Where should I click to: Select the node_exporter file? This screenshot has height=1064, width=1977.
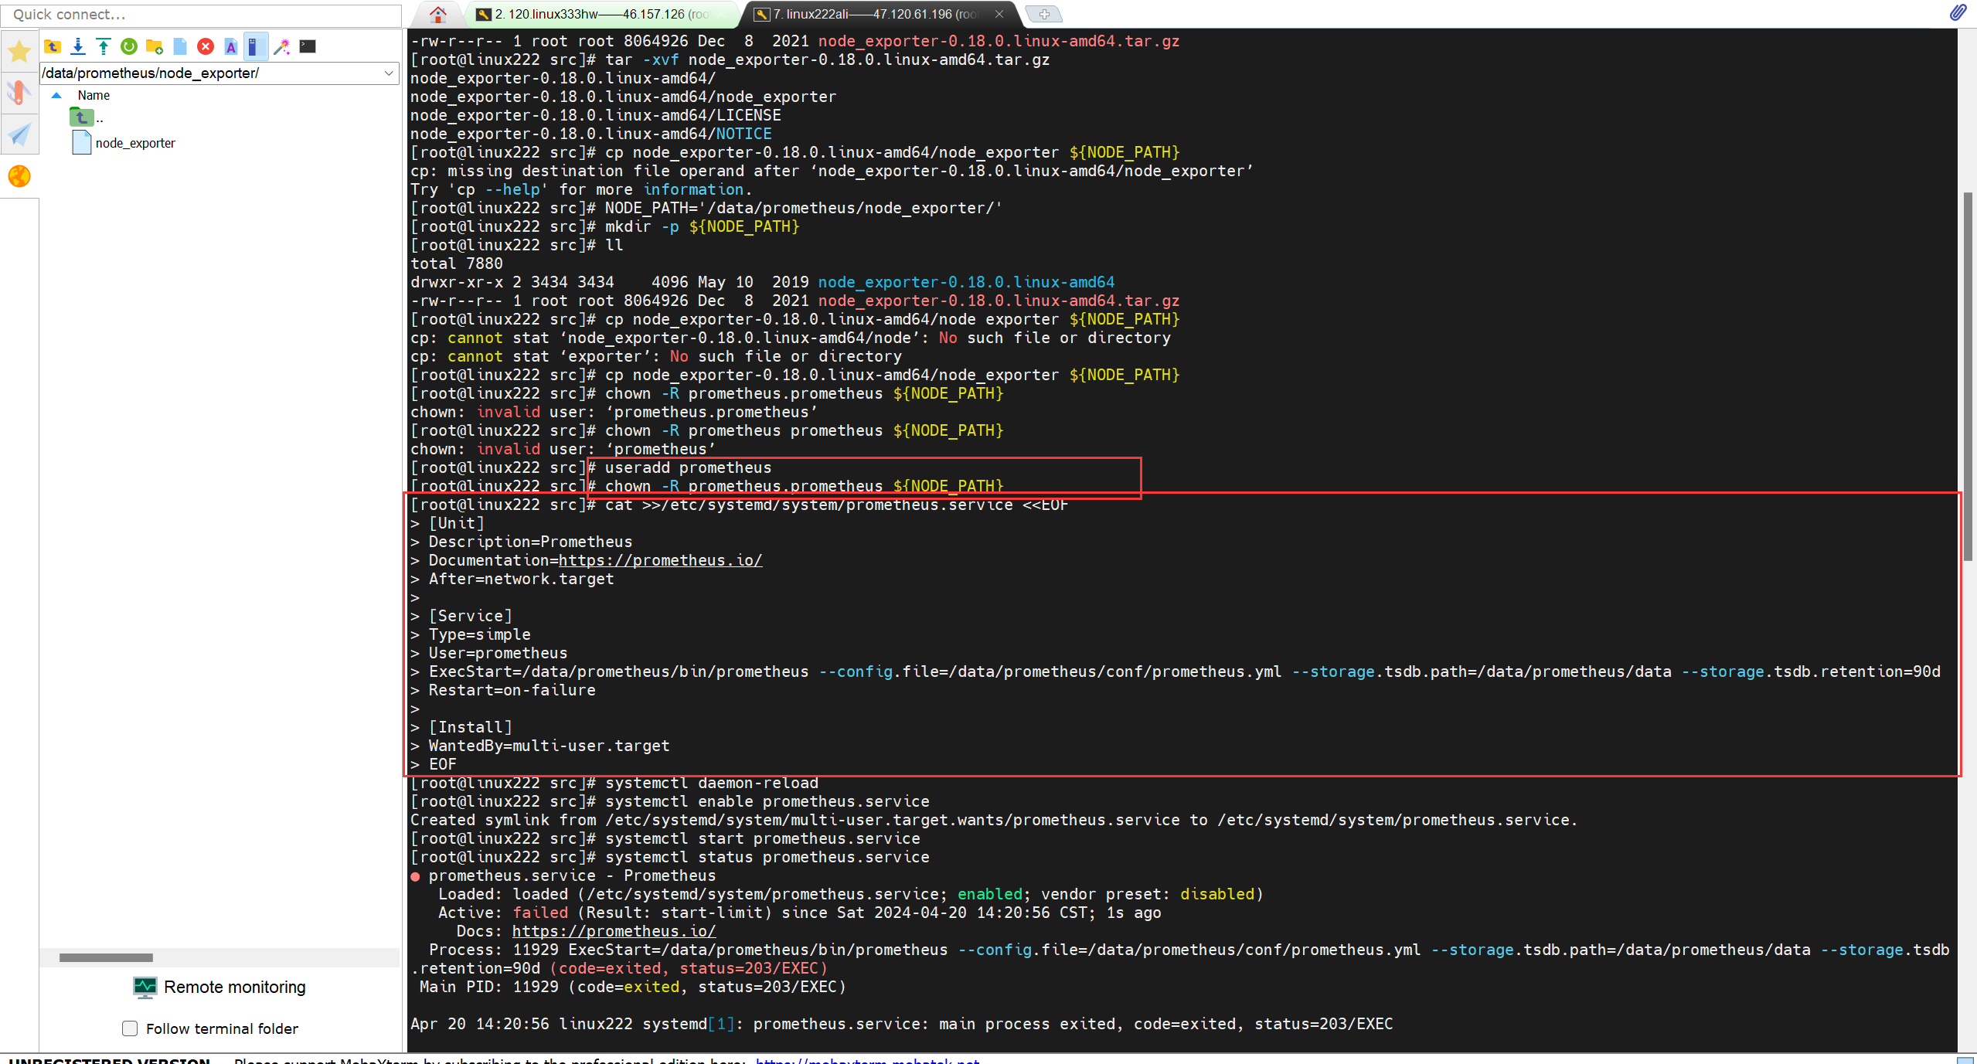pos(135,143)
